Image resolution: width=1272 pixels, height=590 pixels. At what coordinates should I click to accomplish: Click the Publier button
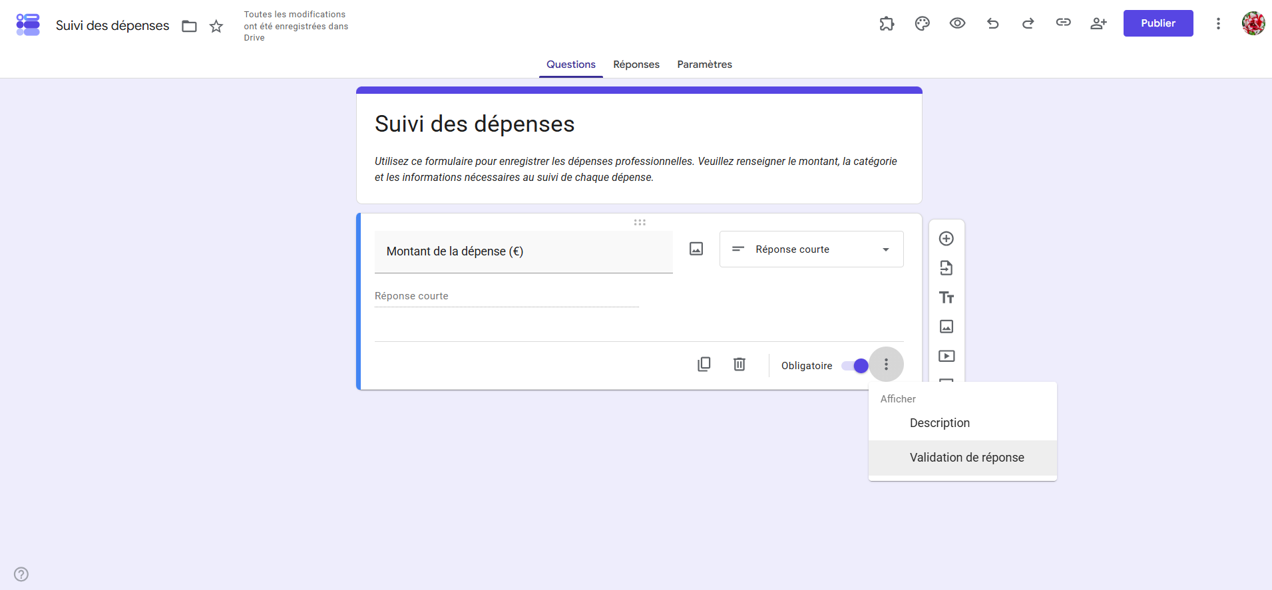(x=1158, y=23)
